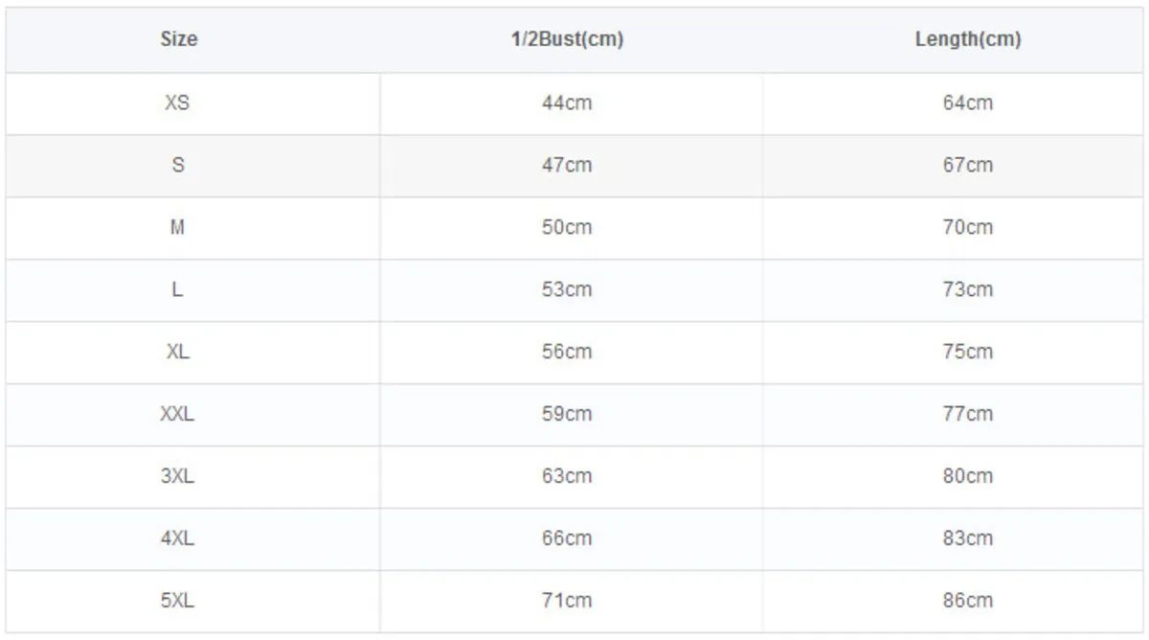Select the 5XL size cell
This screenshot has height=640, width=1149.
(x=178, y=602)
